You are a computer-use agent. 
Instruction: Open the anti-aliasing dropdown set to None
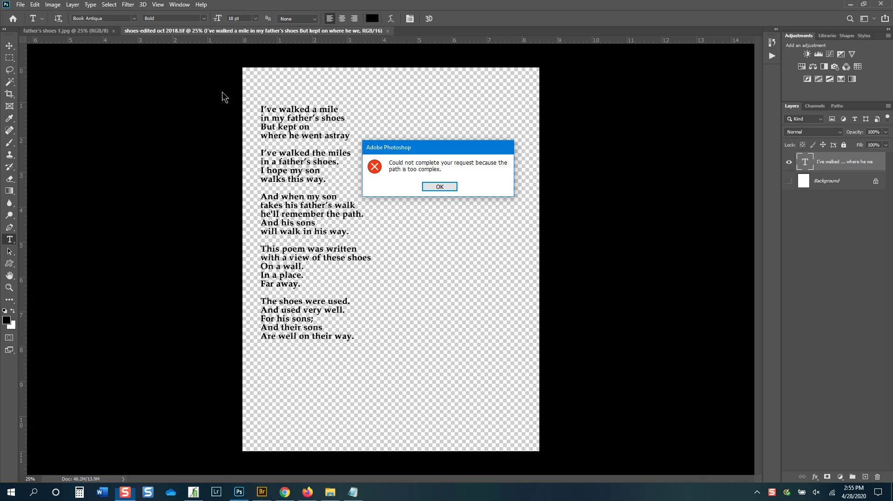(x=297, y=19)
